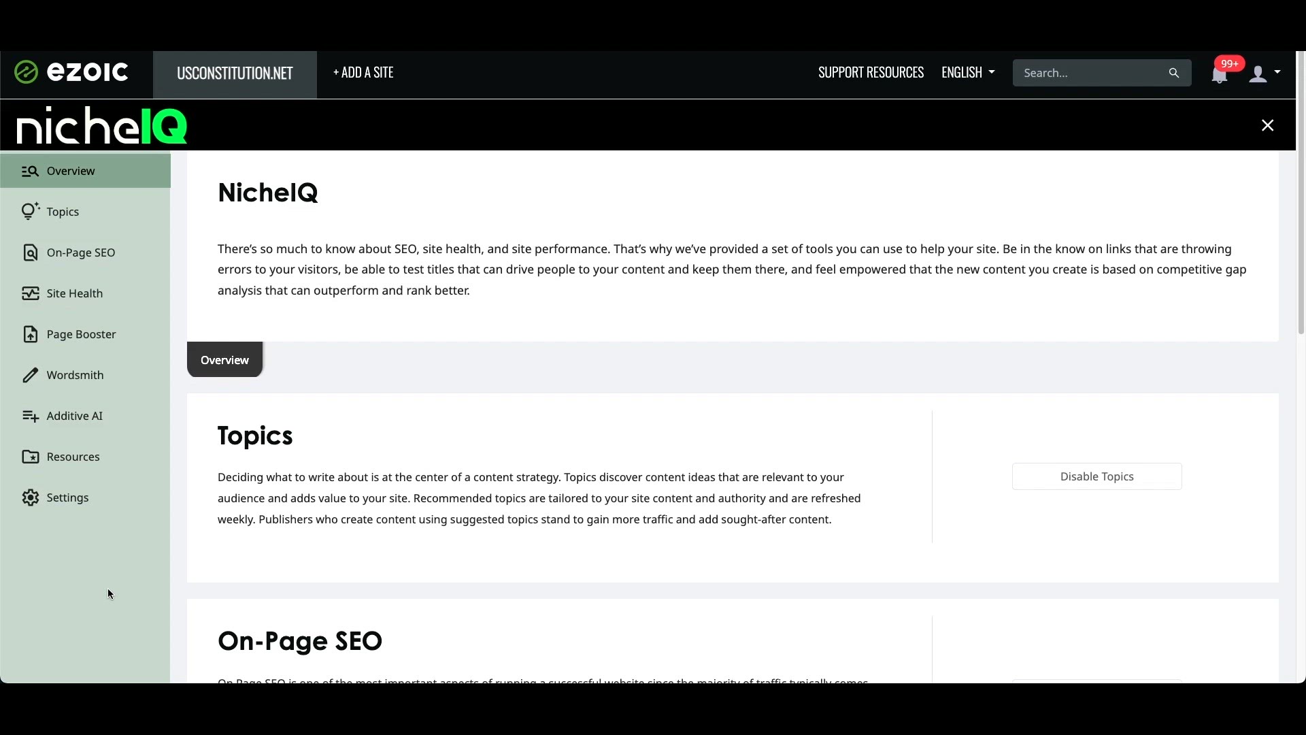
Task: Open Topics in the sidebar
Action: pyautogui.click(x=85, y=212)
